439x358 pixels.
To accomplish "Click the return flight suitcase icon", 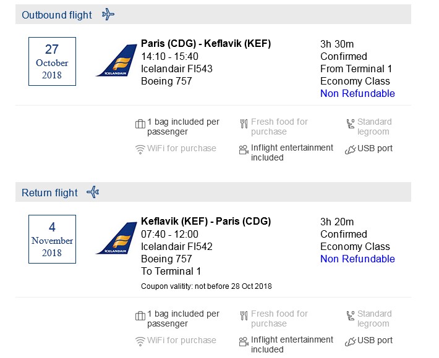I will point(140,315).
